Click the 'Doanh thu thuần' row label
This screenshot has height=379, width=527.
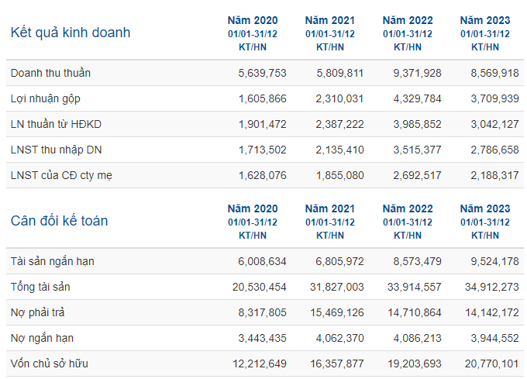click(50, 73)
